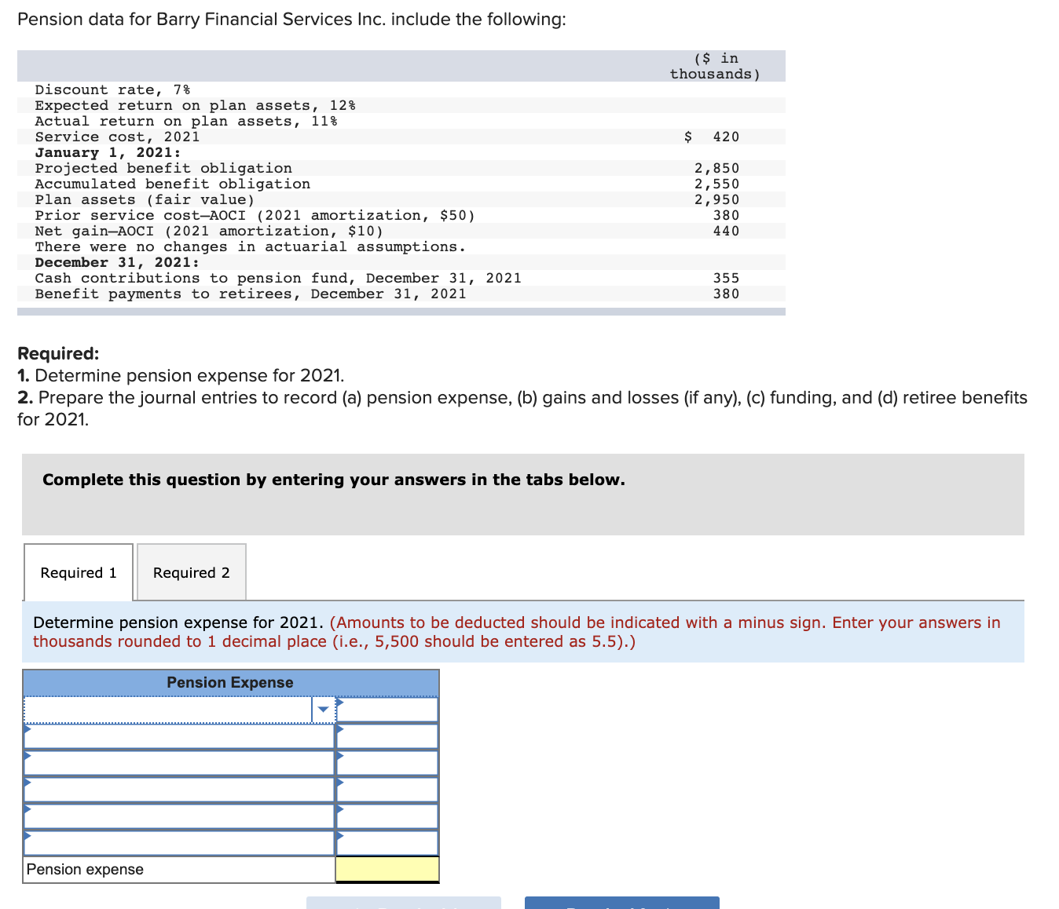Select 'Accumulated benefit obligation' row text
1059x909 pixels.
(172, 184)
